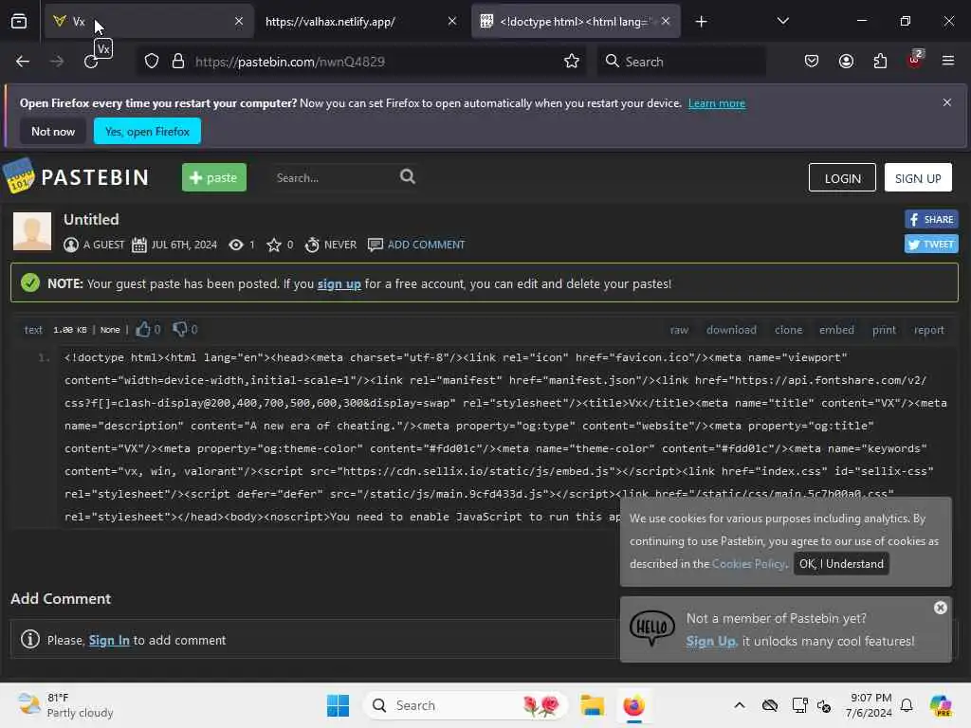Screen dimensions: 971x728
Task: Like the paste with thumbs up icon
Action: pyautogui.click(x=143, y=329)
